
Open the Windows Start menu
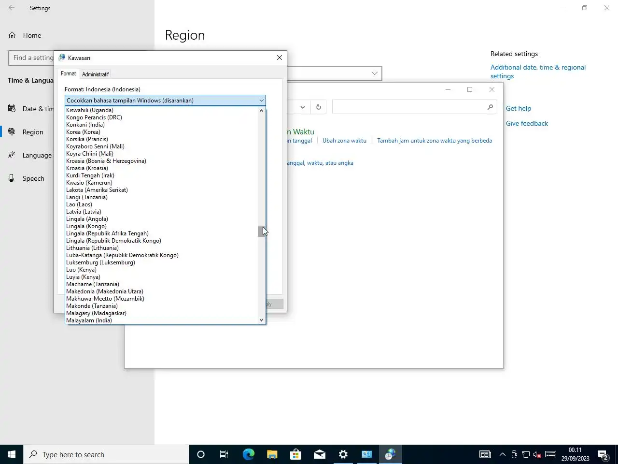pos(12,454)
